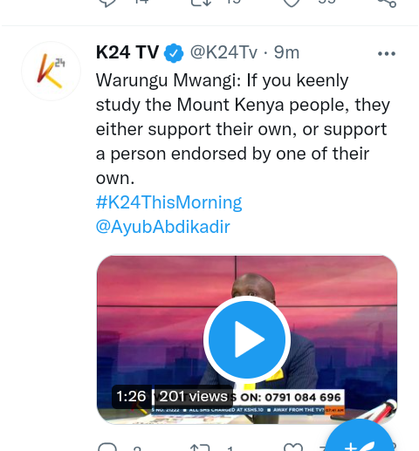Reply to the K24 TV tweet
The height and width of the screenshot is (451, 419).
tap(107, 447)
